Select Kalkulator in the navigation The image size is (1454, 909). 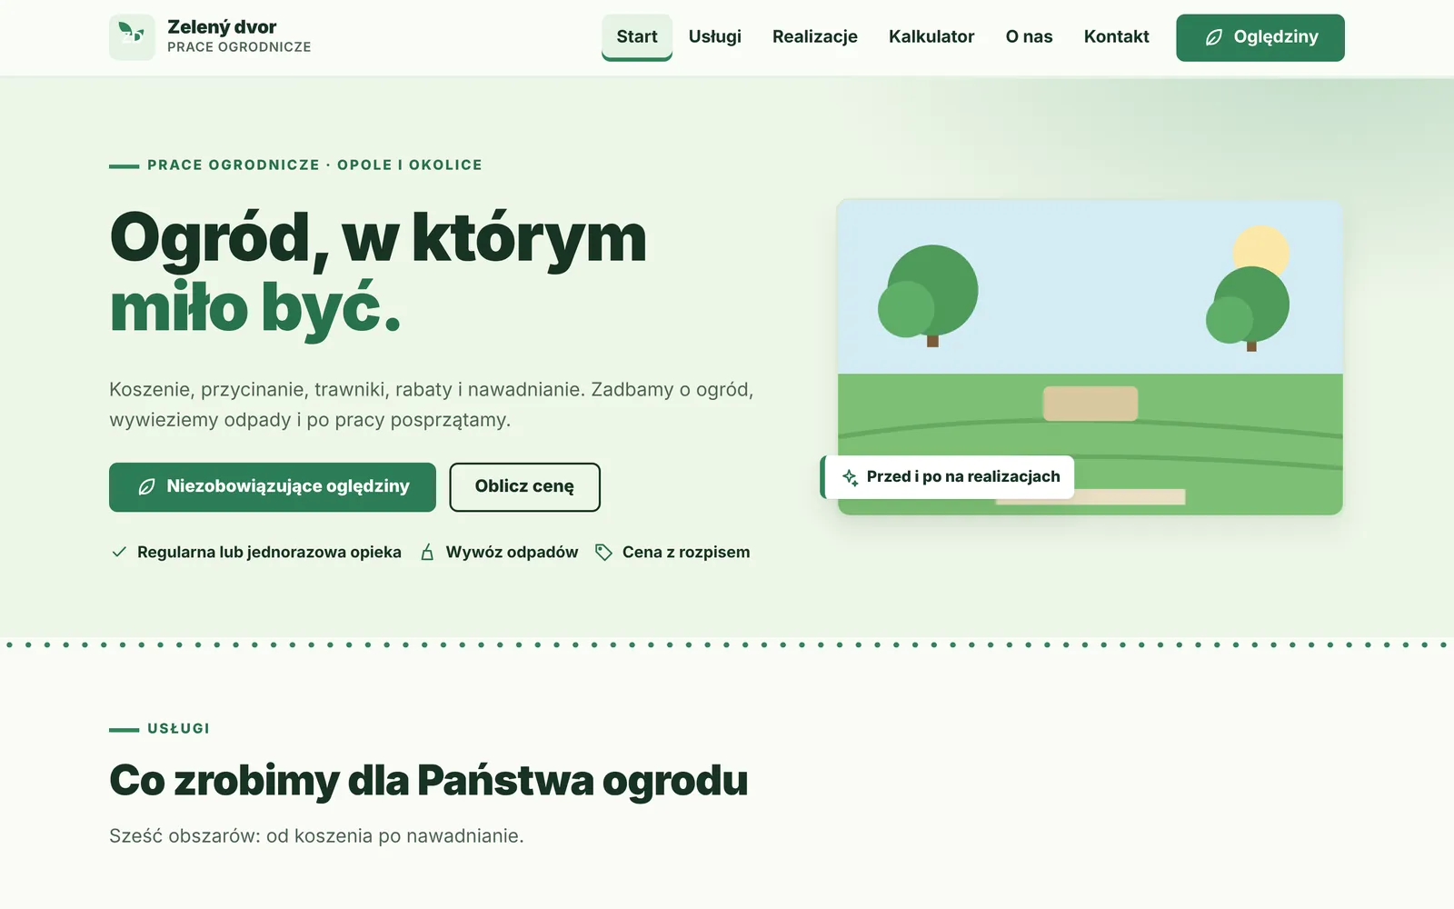coord(931,37)
